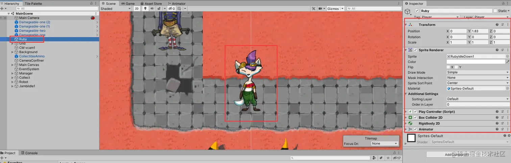Open Sorting Layer dropdown
Image resolution: width=511 pixels, height=163 pixels.
point(478,99)
